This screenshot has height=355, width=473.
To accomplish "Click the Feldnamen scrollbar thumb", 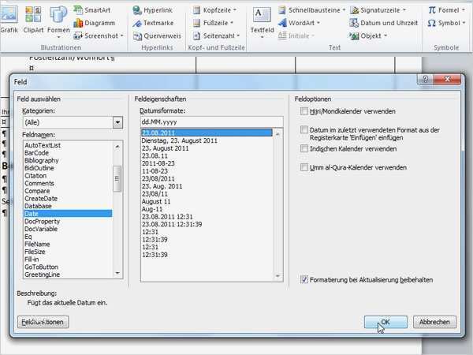I will (x=117, y=179).
